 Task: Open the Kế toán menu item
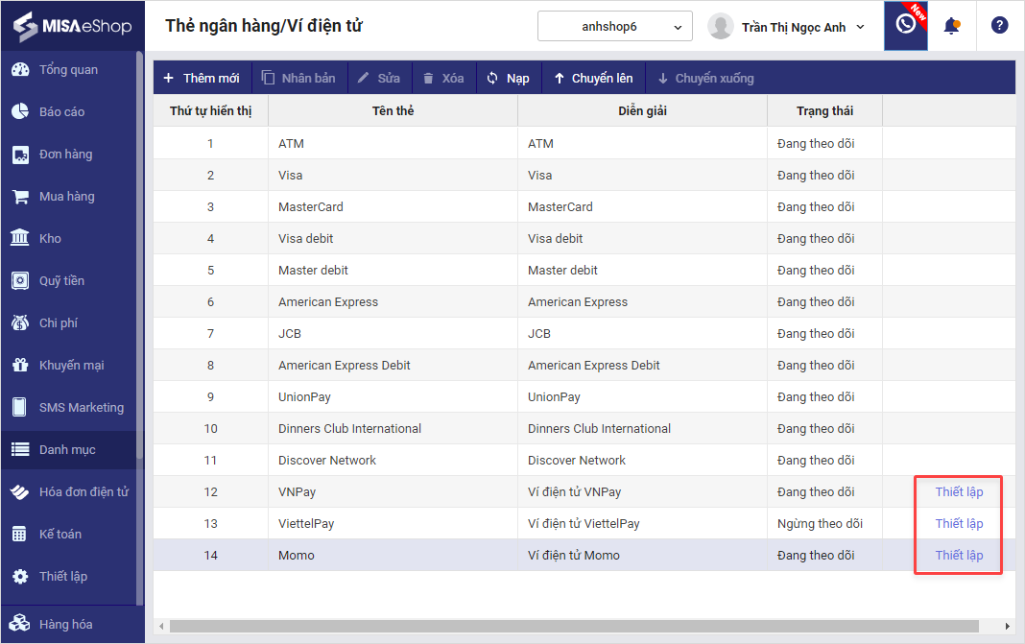[x=60, y=535]
